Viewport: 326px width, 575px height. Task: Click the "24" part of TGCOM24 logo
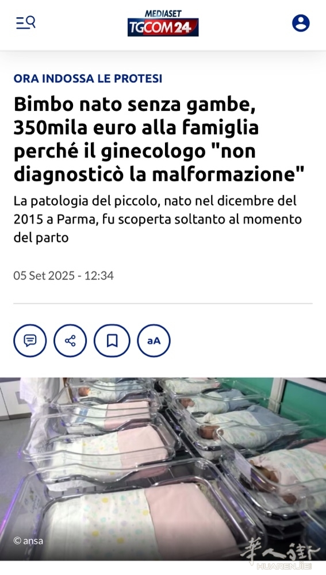pyautogui.click(x=183, y=28)
